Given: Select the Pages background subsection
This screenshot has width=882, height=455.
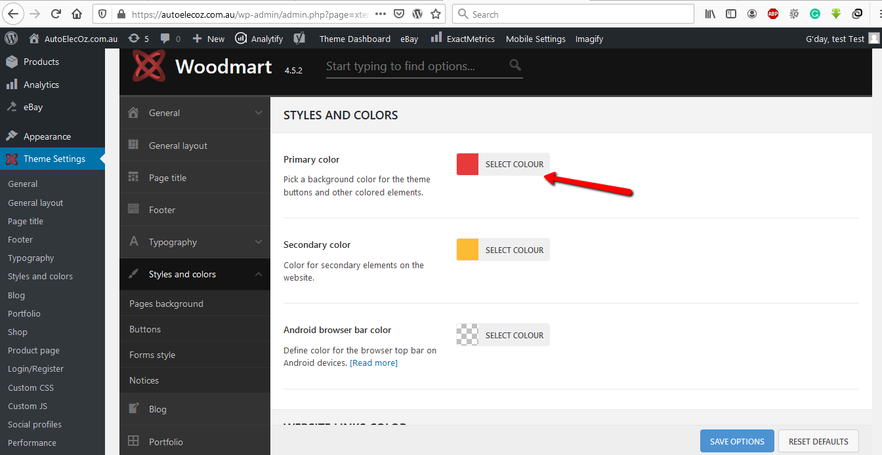Looking at the screenshot, I should tap(195, 304).
